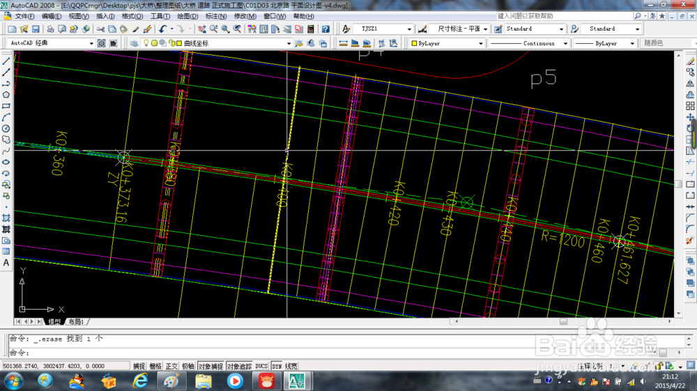
Task: Open Help via the question mark icon
Action: coord(325,29)
